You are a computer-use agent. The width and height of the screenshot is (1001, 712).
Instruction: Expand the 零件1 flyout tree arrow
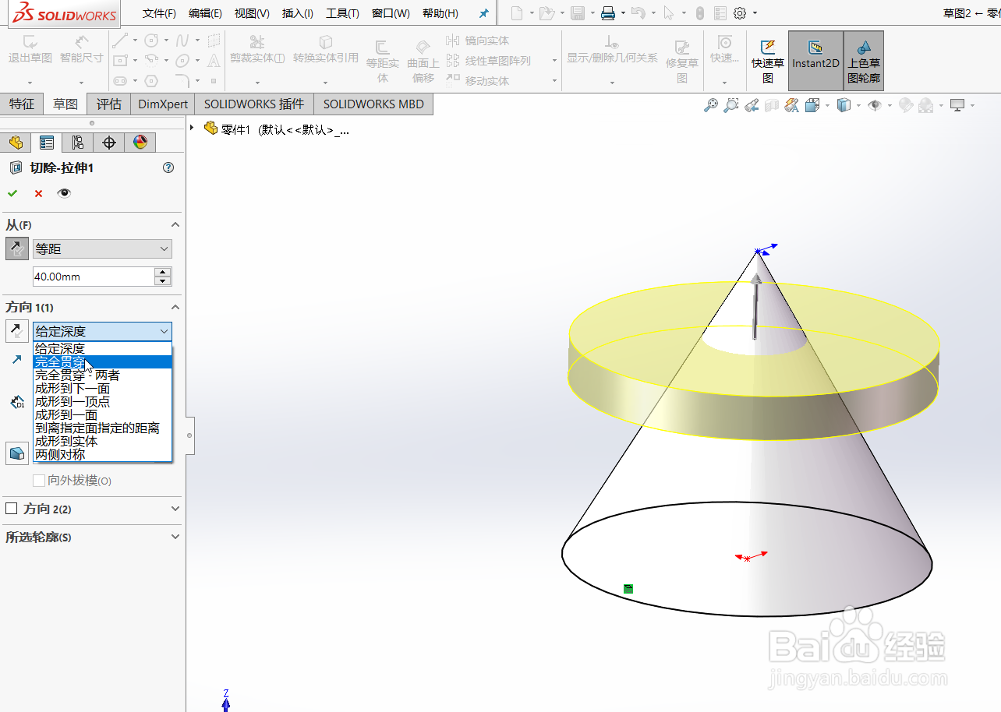(x=193, y=128)
